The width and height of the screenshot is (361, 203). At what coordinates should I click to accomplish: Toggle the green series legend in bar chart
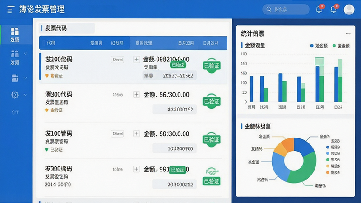tap(341, 46)
